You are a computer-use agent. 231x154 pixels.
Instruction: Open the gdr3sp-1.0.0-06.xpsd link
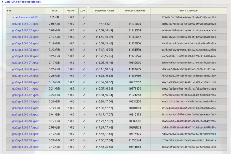[25, 56]
